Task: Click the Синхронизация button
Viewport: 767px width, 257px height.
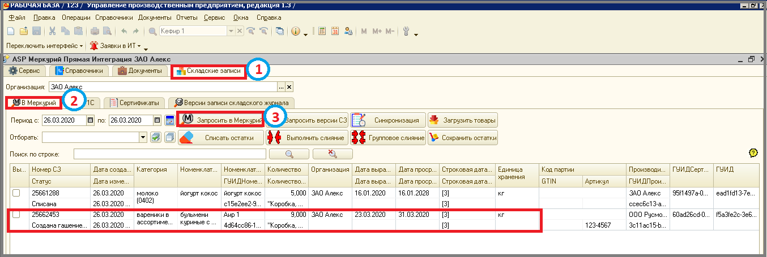Action: (x=387, y=120)
